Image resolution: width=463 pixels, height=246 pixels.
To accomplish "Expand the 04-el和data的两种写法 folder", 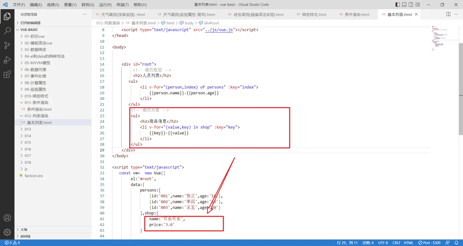I will 53,56.
